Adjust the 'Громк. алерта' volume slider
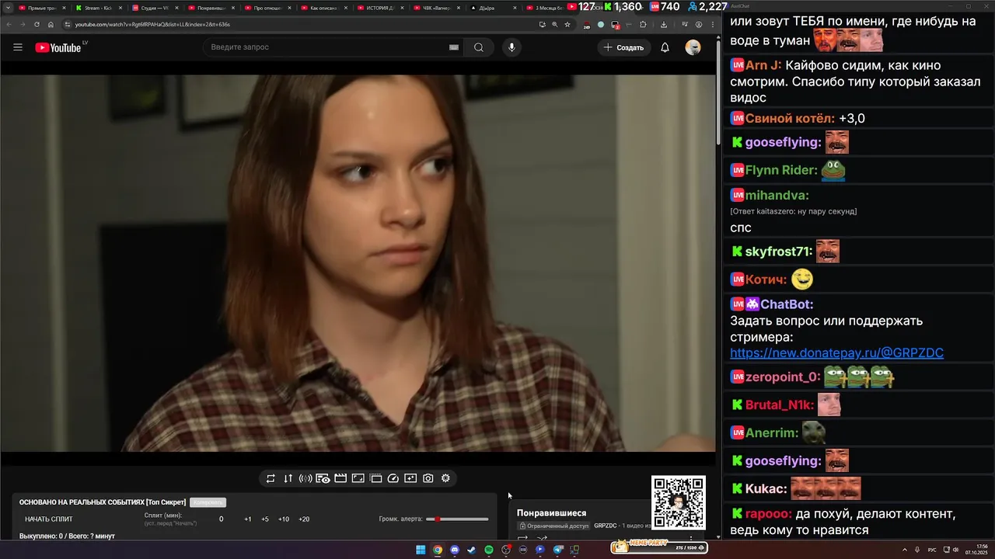Image resolution: width=995 pixels, height=559 pixels. (457, 519)
